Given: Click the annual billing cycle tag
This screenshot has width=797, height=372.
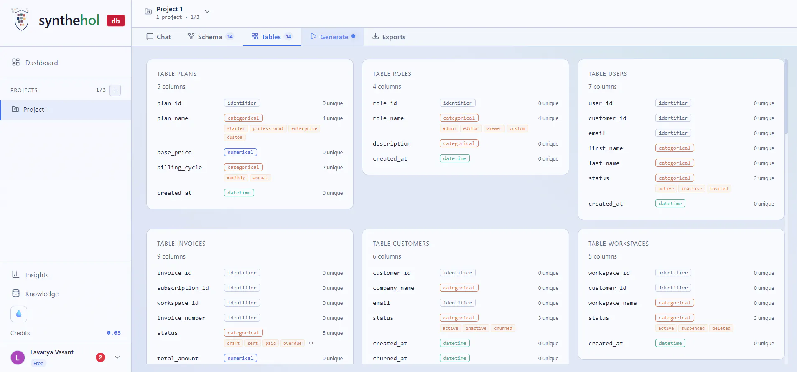Looking at the screenshot, I should [x=260, y=178].
